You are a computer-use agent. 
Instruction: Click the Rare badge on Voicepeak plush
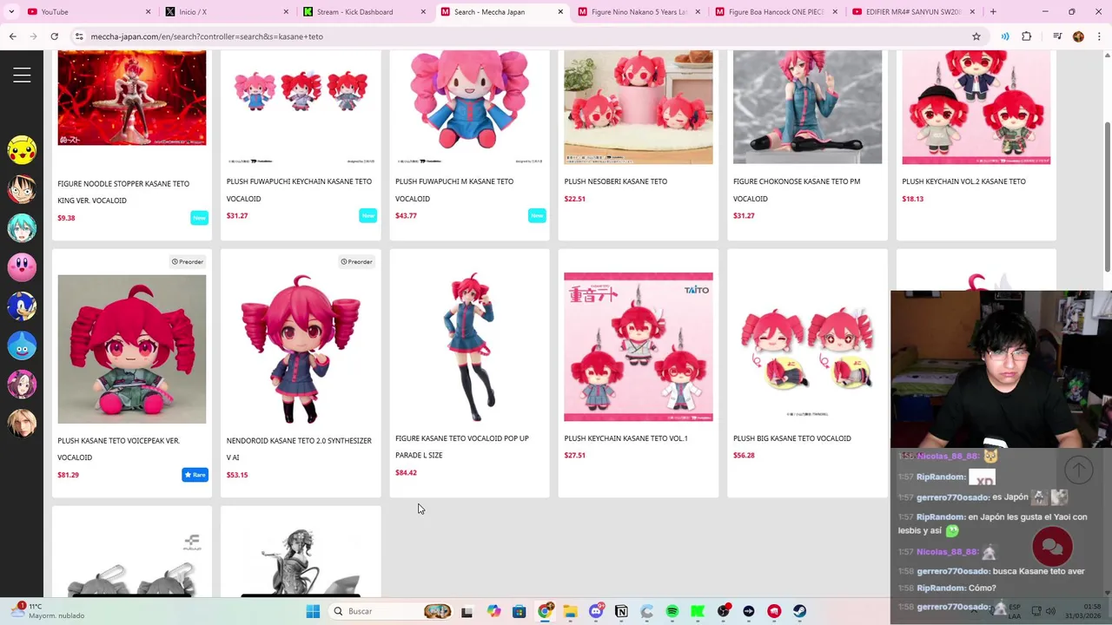[195, 475]
